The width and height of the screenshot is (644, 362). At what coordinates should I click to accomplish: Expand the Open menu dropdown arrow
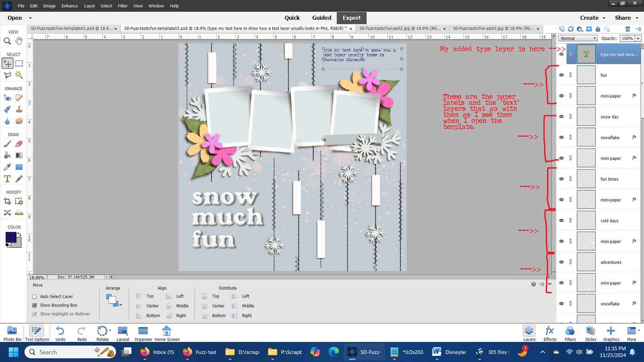tap(31, 18)
